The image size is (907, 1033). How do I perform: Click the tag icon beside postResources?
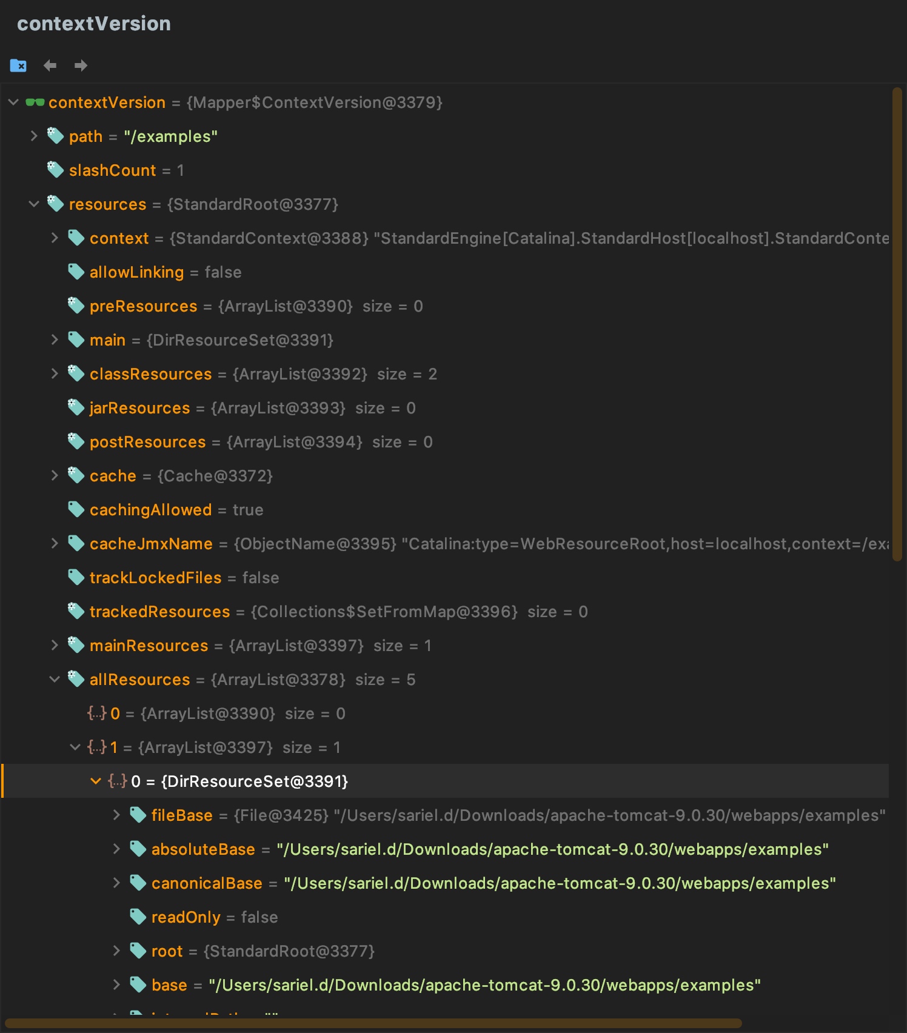(x=76, y=441)
